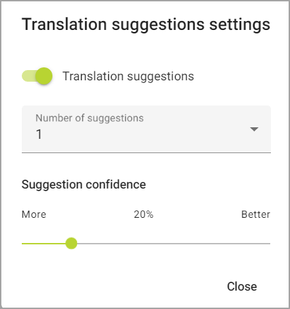Screen dimensions: 290x309
Task: Click the 'Translation suggestions' toggle label text
Action: 128,76
